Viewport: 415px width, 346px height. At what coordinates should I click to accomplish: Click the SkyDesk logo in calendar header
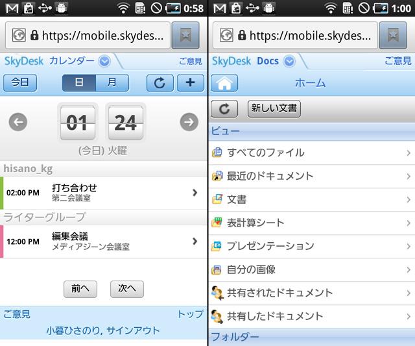pyautogui.click(x=24, y=62)
